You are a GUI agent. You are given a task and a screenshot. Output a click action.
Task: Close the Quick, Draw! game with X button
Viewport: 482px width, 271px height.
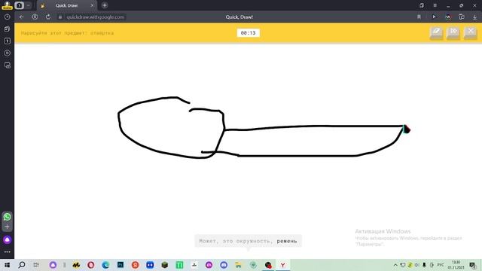pyautogui.click(x=470, y=32)
